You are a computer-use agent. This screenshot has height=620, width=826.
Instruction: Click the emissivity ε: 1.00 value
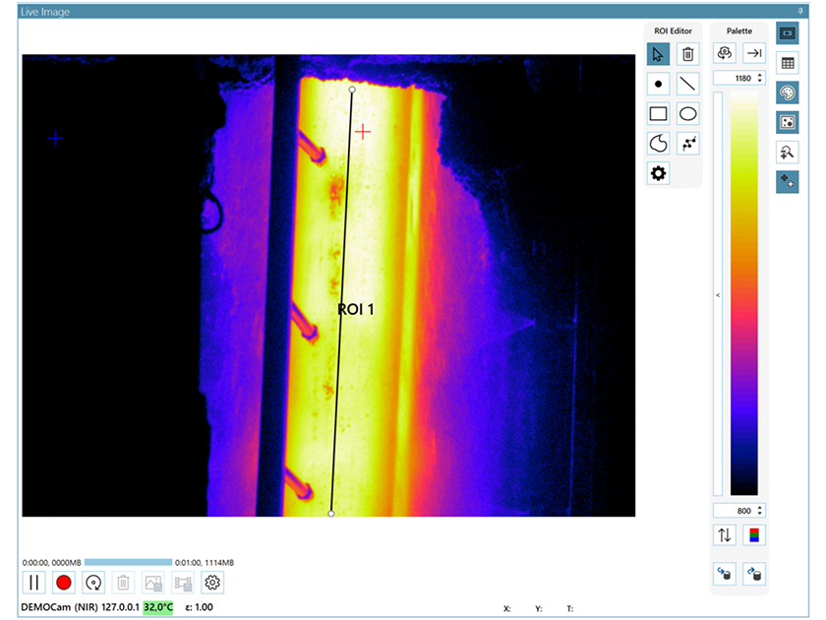(x=199, y=607)
